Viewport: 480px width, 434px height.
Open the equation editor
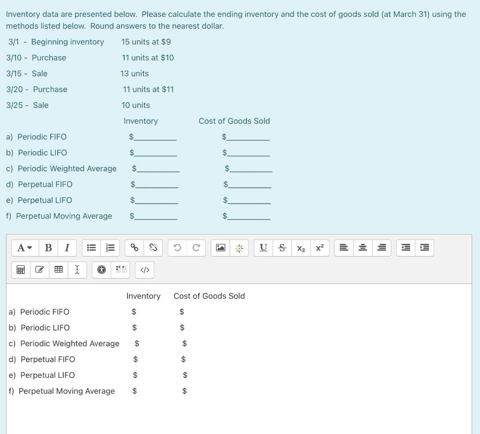[x=21, y=270]
